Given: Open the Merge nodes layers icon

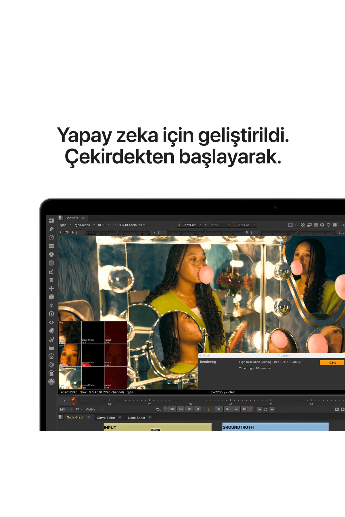Looking at the screenshot, I should coord(51,280).
